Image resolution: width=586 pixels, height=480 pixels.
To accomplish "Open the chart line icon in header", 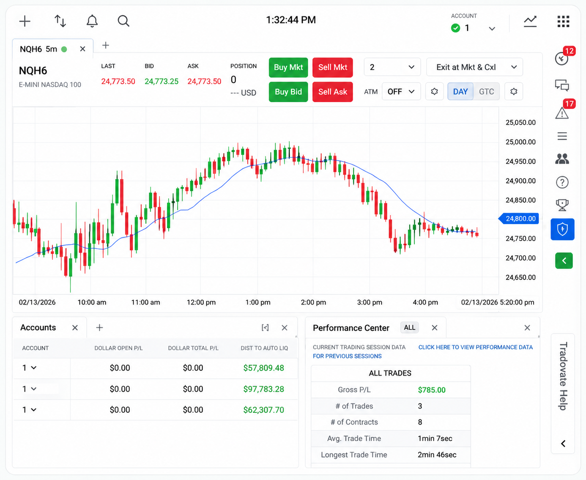I will [530, 22].
